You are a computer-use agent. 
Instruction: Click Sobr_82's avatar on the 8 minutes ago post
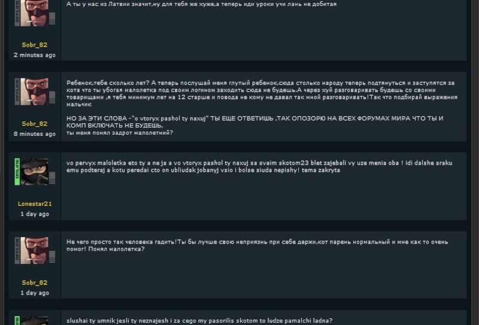[x=34, y=92]
